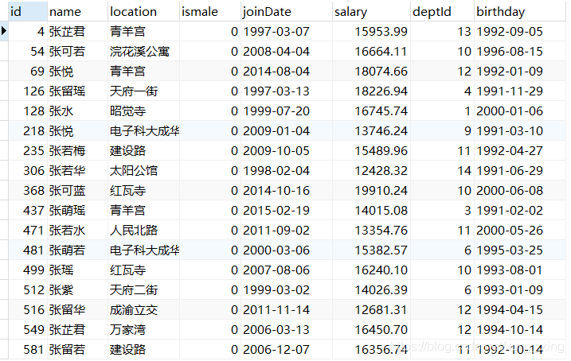Select name 张水
Viewport: 571px width, 361px height.
pyautogui.click(x=77, y=111)
